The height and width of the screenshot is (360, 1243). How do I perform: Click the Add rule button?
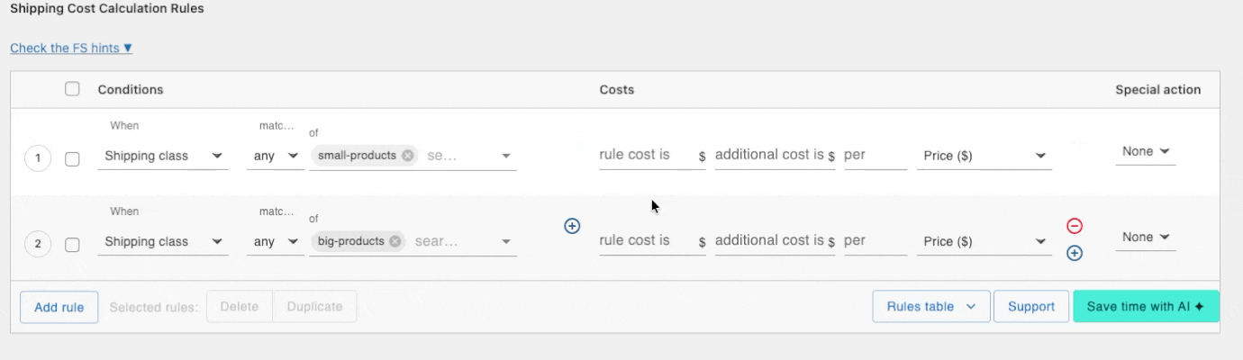[59, 307]
